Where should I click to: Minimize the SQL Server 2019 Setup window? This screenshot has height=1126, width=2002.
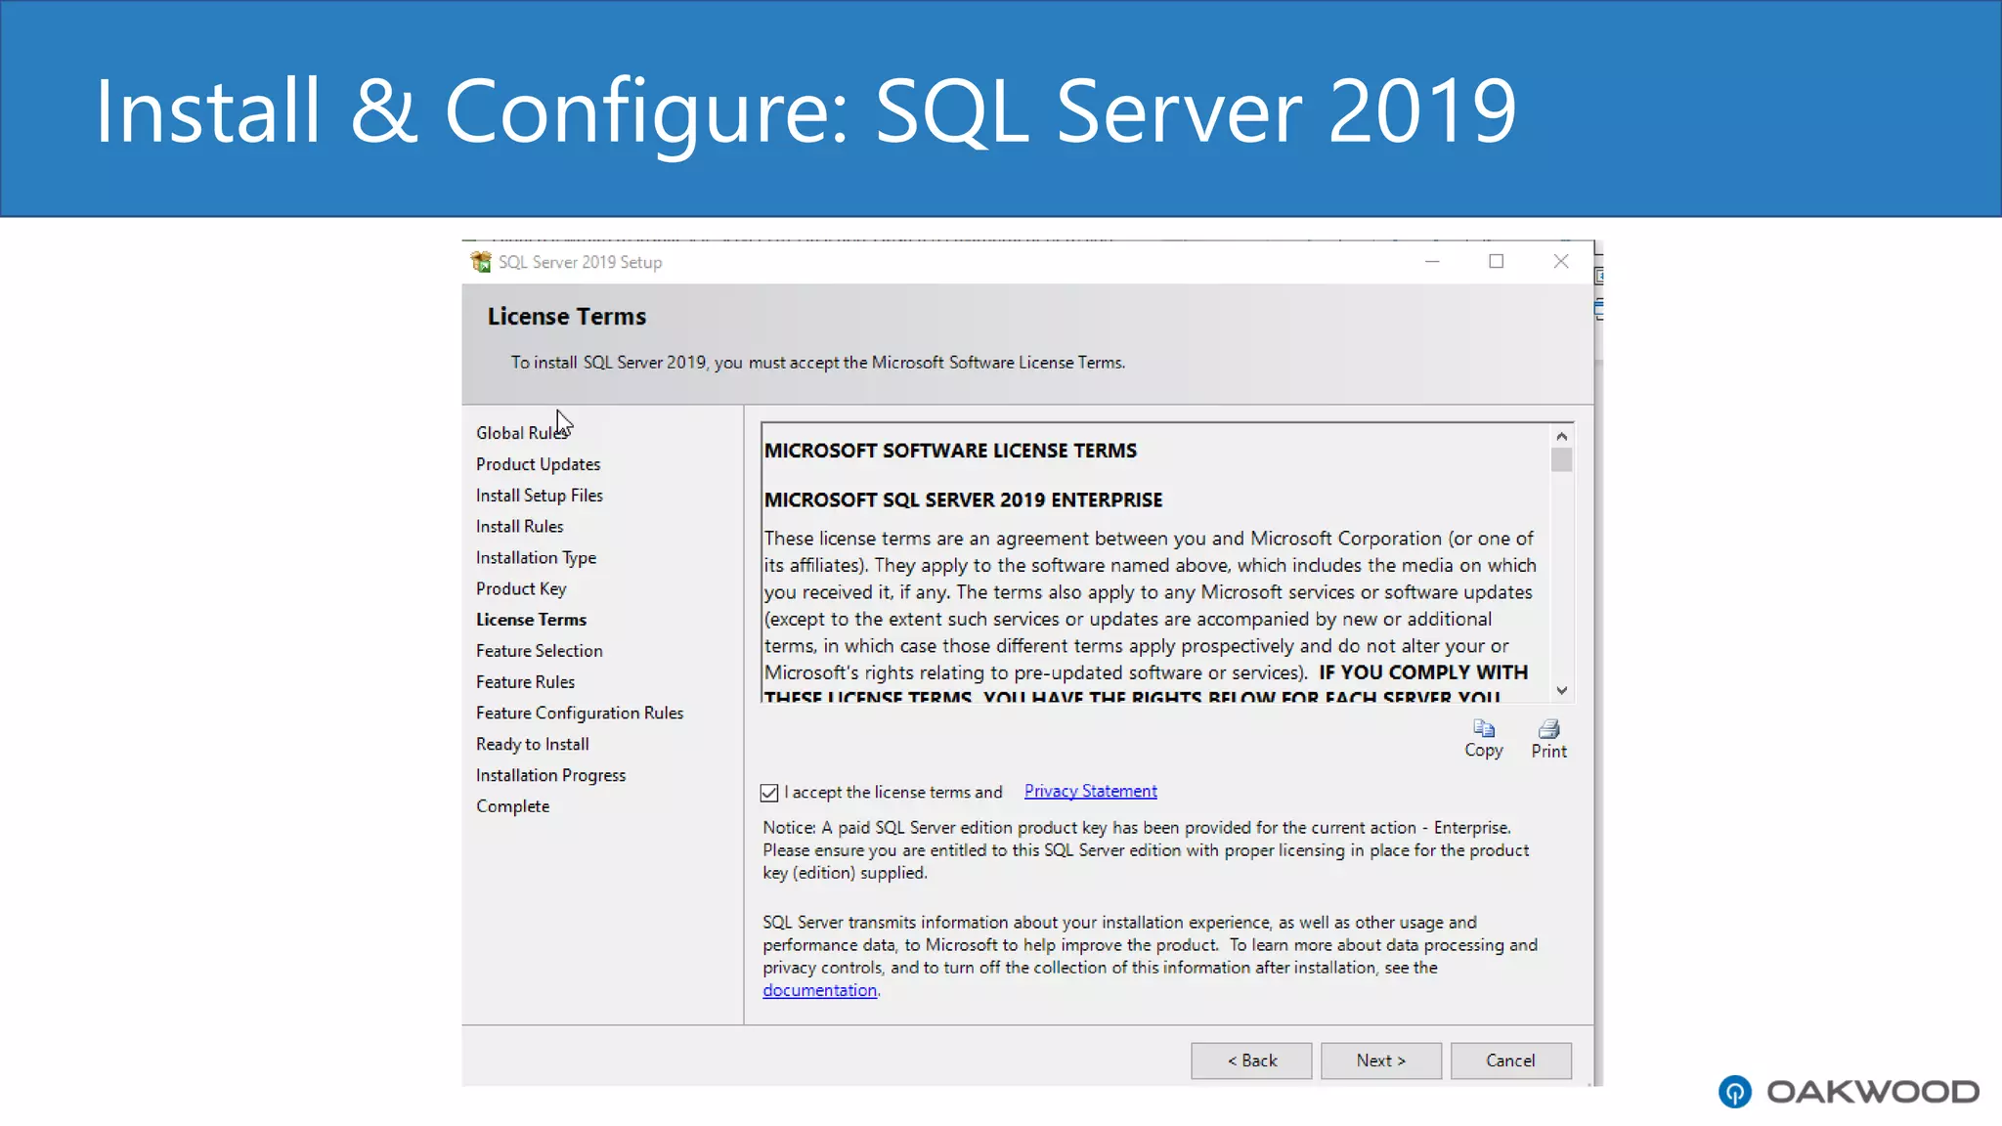pos(1432,261)
